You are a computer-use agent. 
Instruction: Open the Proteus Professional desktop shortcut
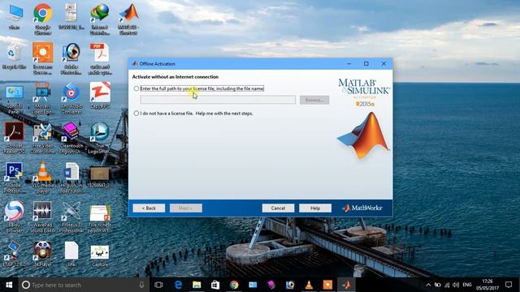(71, 217)
